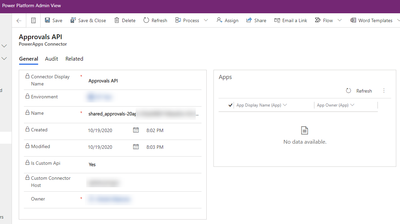The height and width of the screenshot is (224, 400).
Task: Open the calendar picker for the Created date
Action: tap(136, 130)
